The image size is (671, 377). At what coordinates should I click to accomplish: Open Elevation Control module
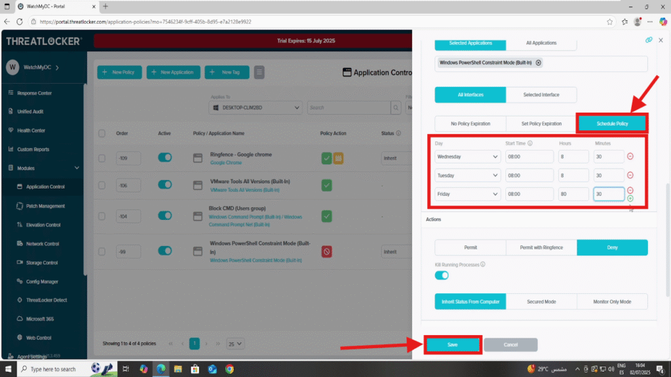tap(43, 225)
